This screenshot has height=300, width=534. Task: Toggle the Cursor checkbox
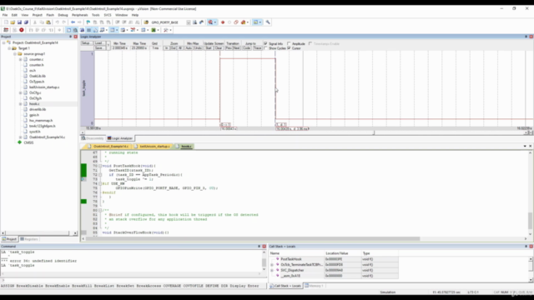(289, 48)
